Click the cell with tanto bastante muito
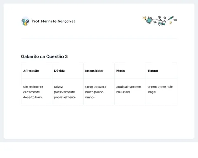Image resolution: width=198 pixels, height=158 pixels. point(99,92)
